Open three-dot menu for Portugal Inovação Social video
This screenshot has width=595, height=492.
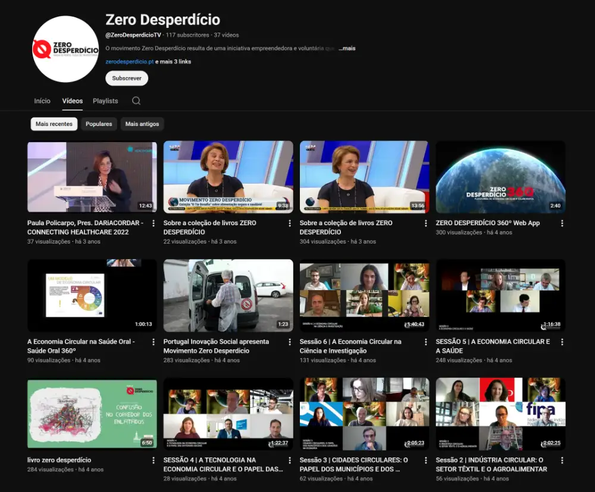[x=290, y=342]
